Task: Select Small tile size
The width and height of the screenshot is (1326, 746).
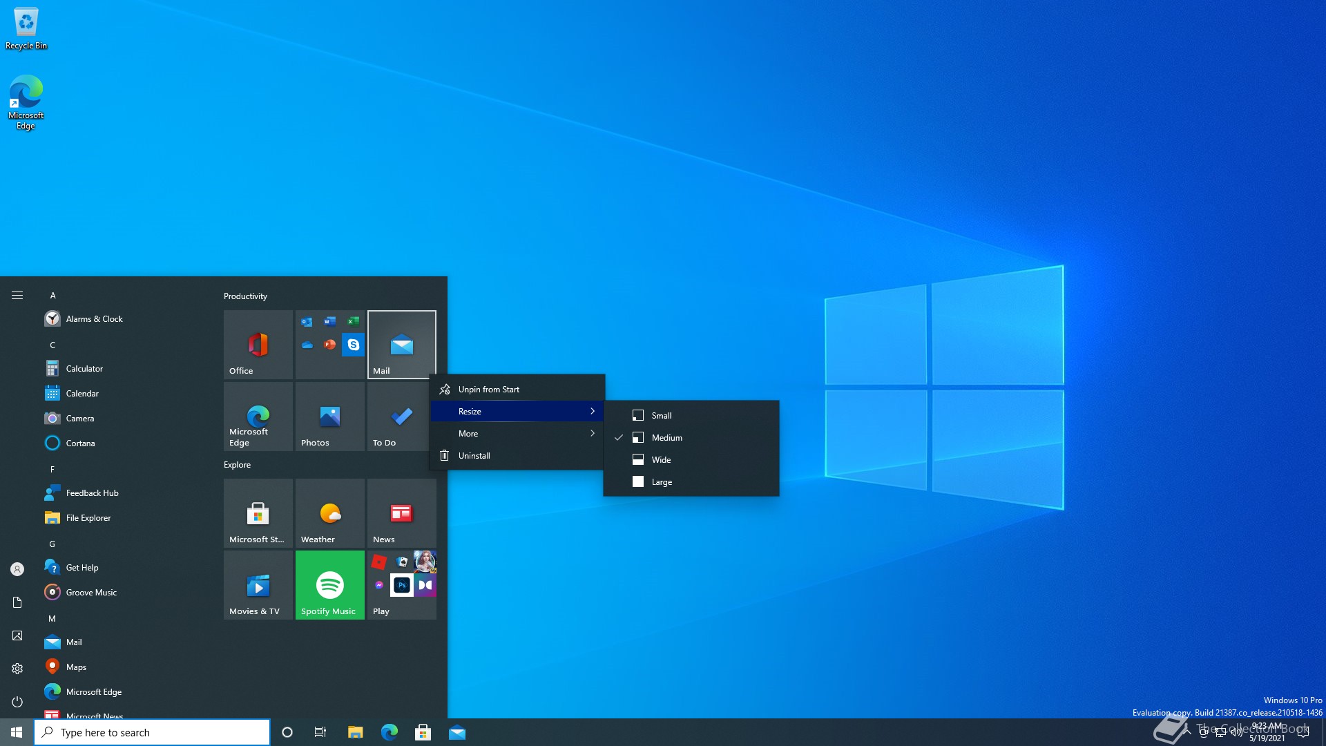Action: [691, 416]
